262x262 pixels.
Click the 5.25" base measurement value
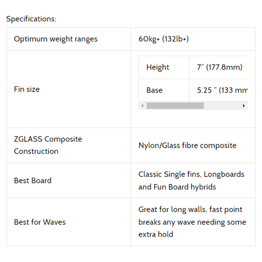222,90
